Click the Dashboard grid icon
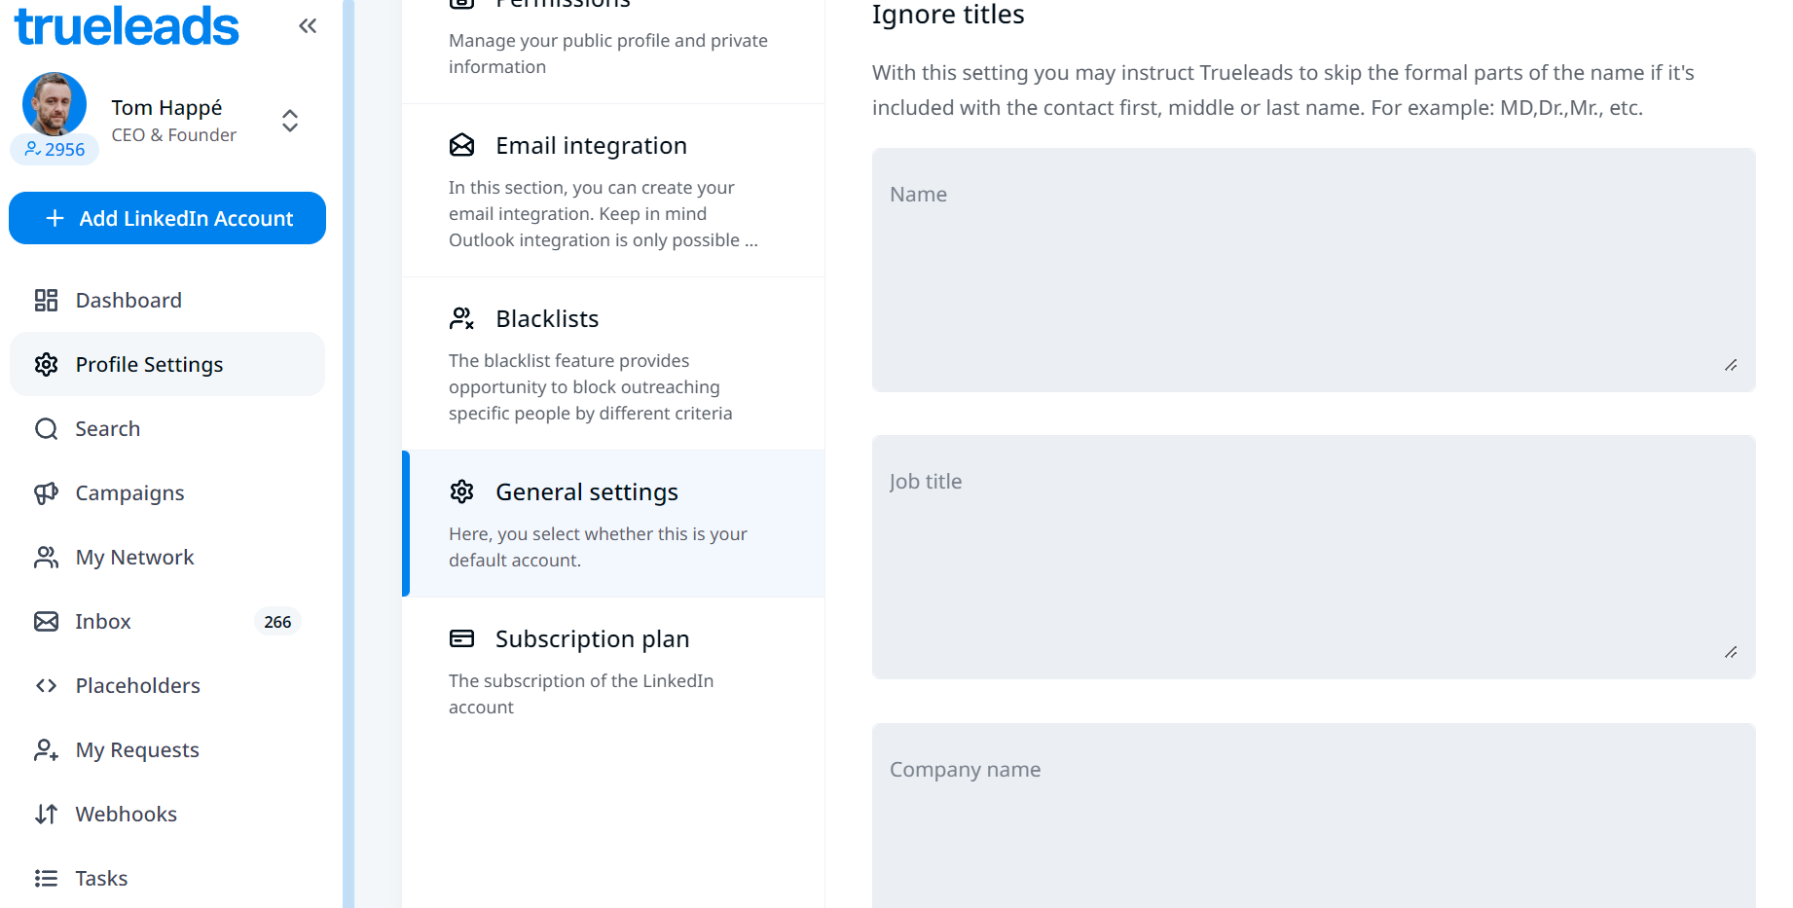This screenshot has width=1793, height=908. pyautogui.click(x=46, y=300)
